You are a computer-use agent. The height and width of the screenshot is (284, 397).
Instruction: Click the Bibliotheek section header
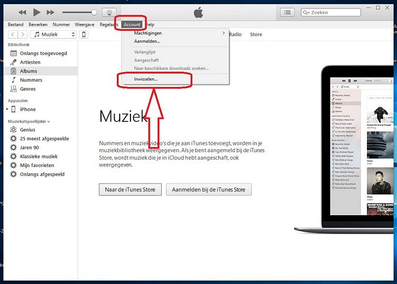tap(19, 45)
